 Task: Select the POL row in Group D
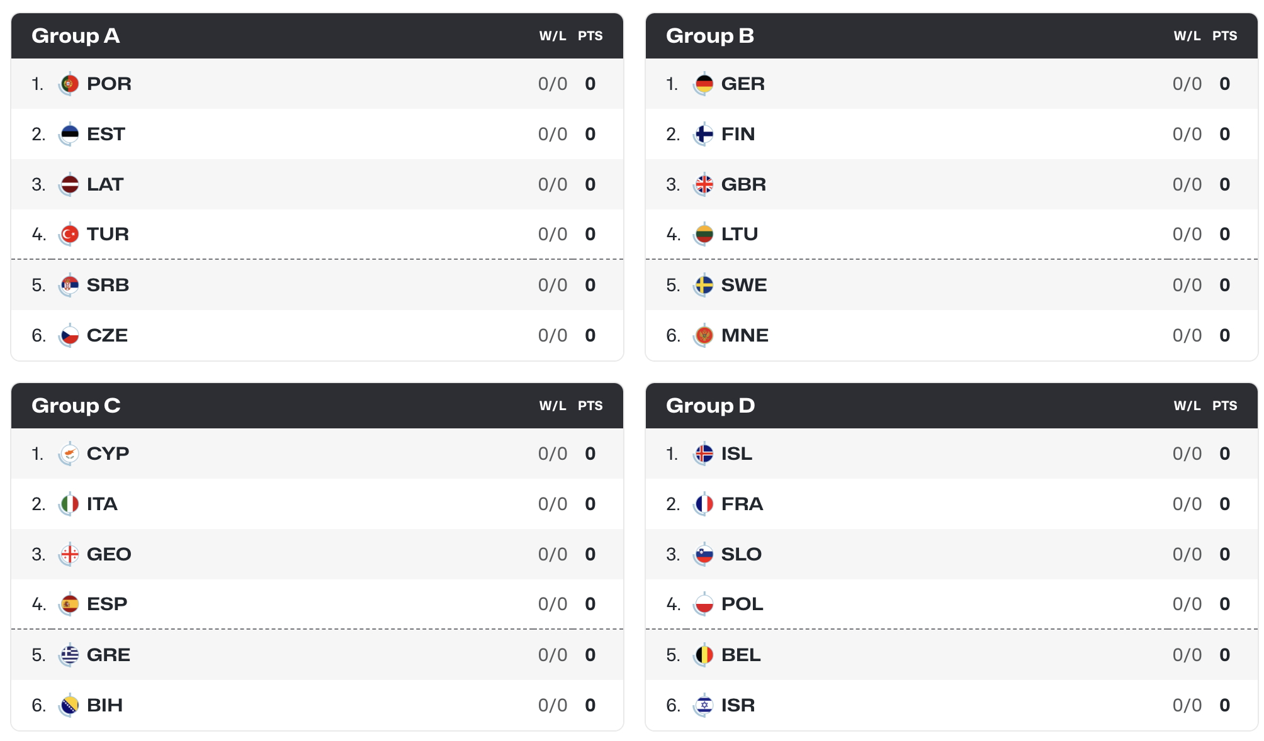[x=952, y=604]
